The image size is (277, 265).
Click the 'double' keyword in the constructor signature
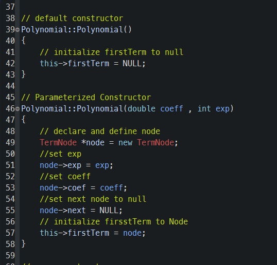[x=142, y=109]
